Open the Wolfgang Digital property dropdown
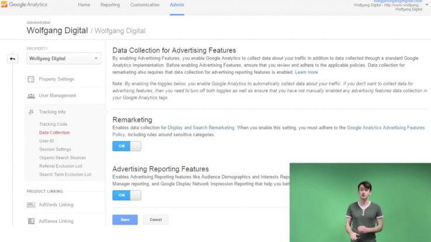The height and width of the screenshot is (242, 431). (x=64, y=58)
